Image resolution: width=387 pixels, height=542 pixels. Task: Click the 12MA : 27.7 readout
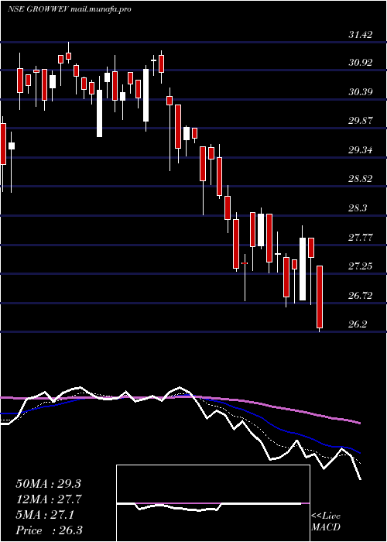click(49, 499)
